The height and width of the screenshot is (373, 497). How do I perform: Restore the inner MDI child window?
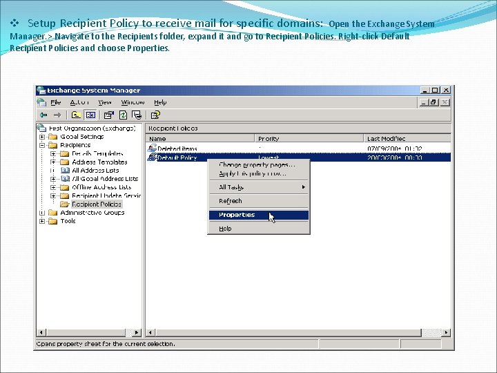pyautogui.click(x=433, y=102)
